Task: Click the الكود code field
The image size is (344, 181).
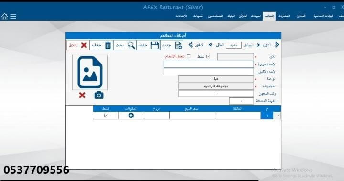Action: pyautogui.click(x=236, y=57)
